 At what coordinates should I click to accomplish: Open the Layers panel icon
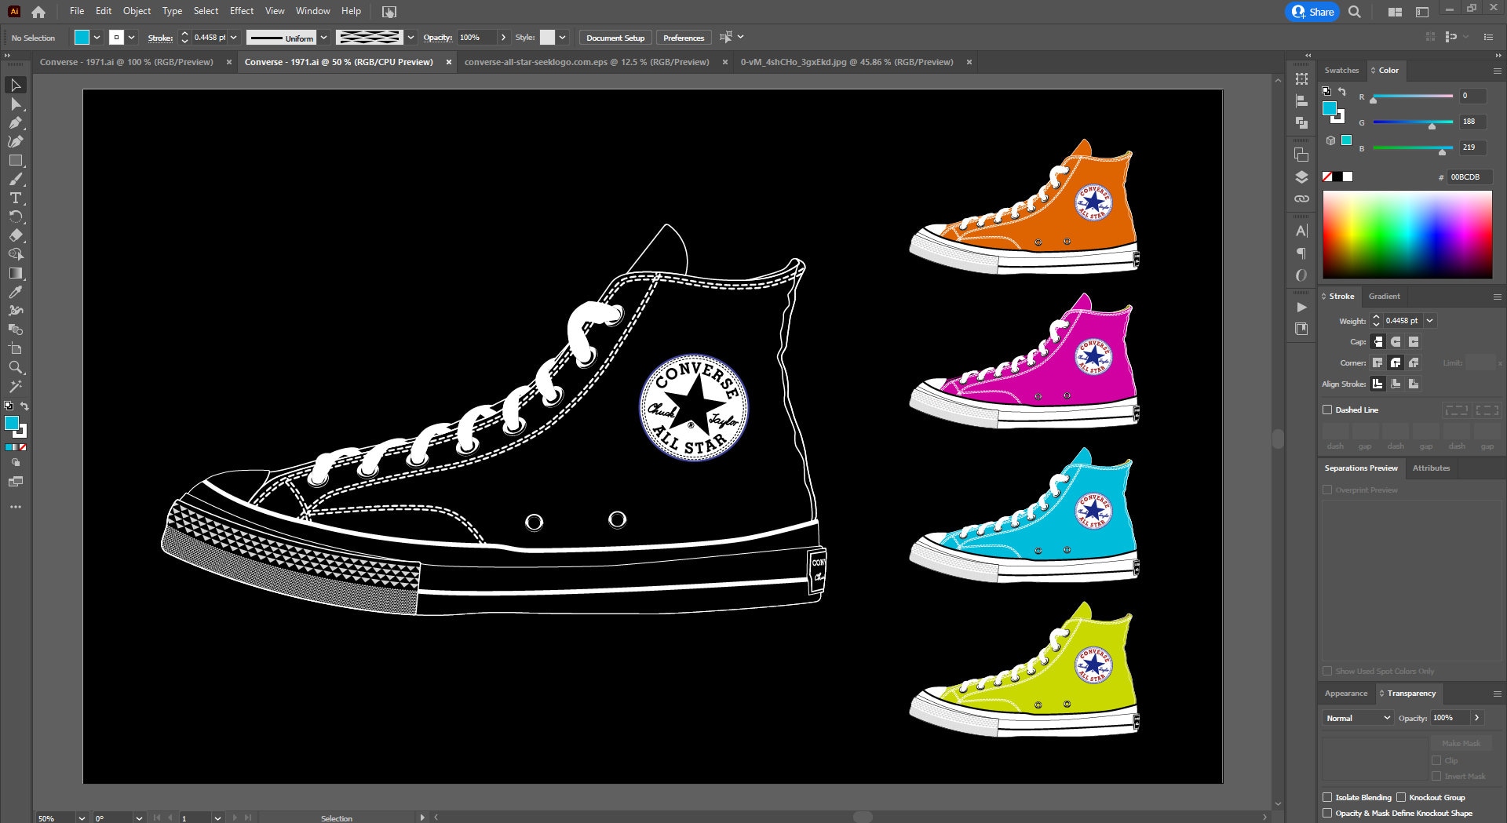1301,177
